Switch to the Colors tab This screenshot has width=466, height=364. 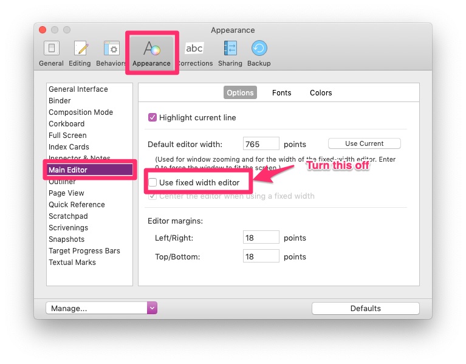(321, 93)
